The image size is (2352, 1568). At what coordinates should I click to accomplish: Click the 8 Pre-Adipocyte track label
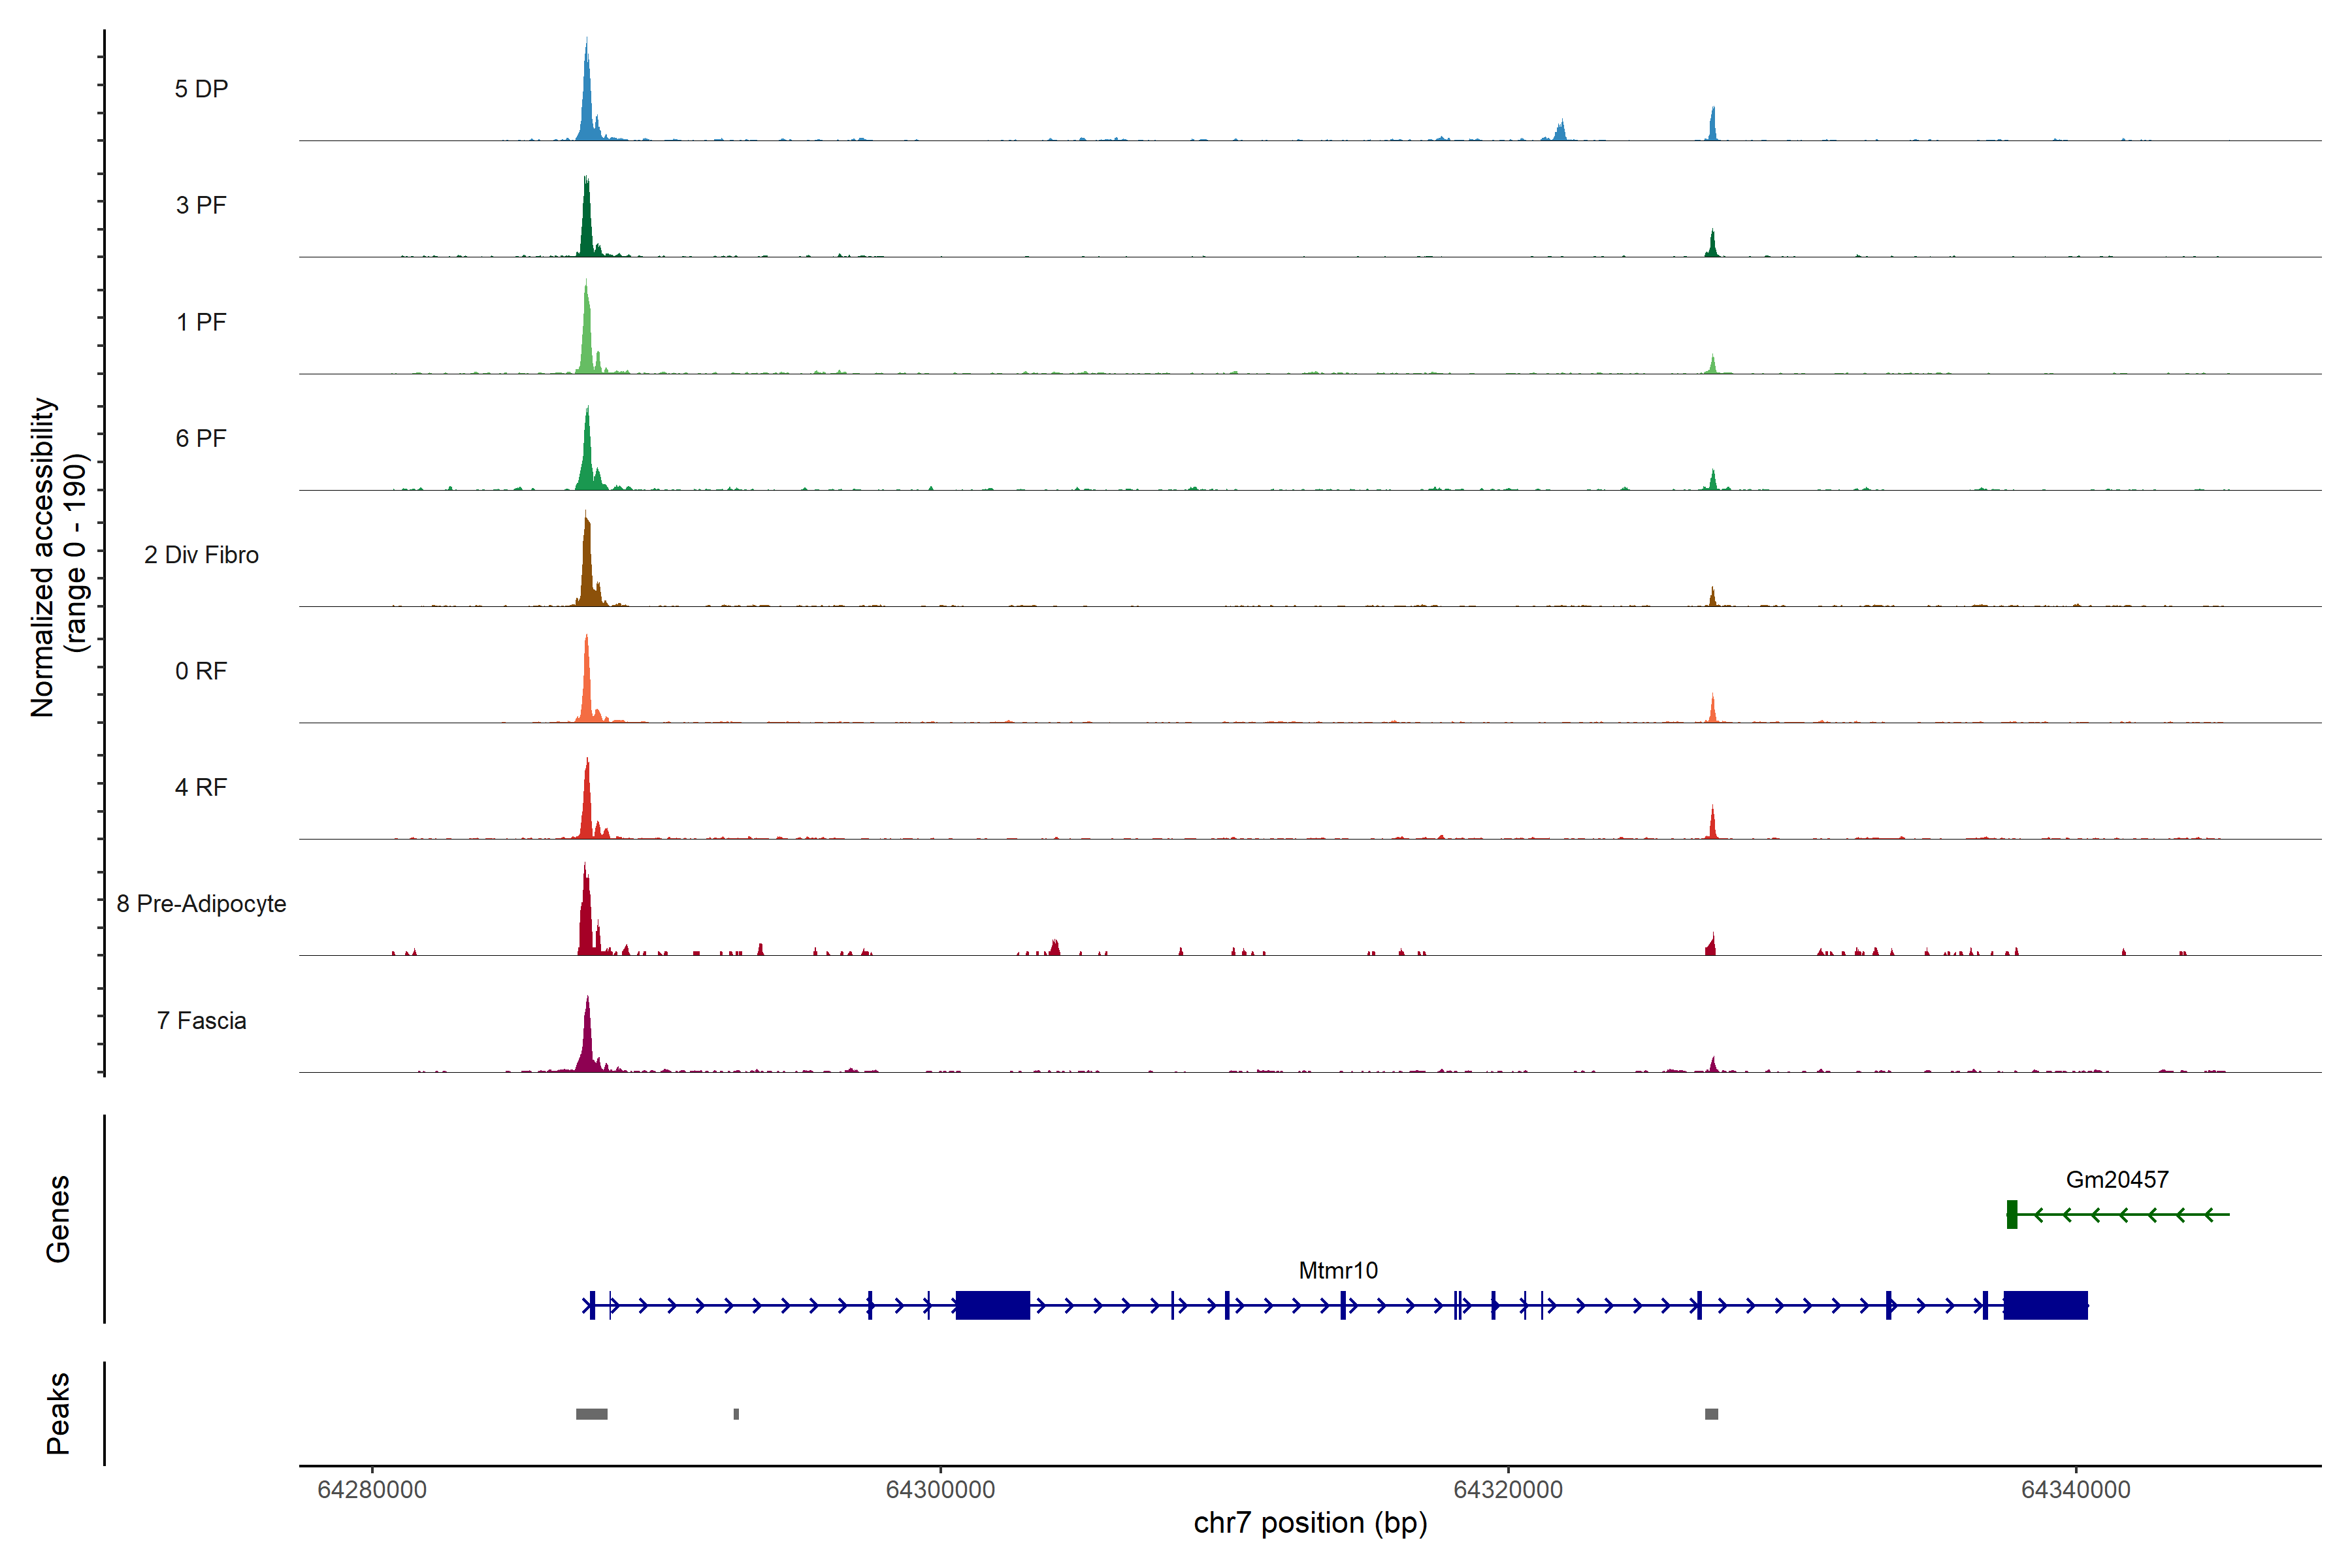tap(201, 903)
